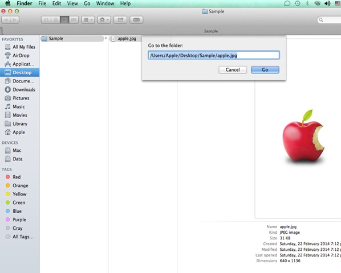Filter by the Purple tag
This screenshot has width=341, height=273.
pos(20,220)
